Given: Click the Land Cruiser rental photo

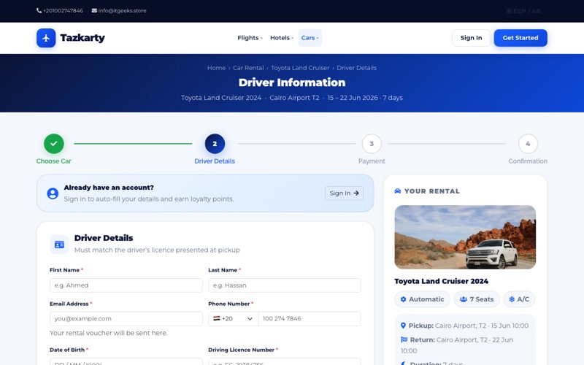Looking at the screenshot, I should (x=465, y=237).
